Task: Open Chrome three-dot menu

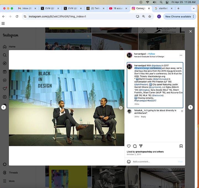Action: (193, 17)
